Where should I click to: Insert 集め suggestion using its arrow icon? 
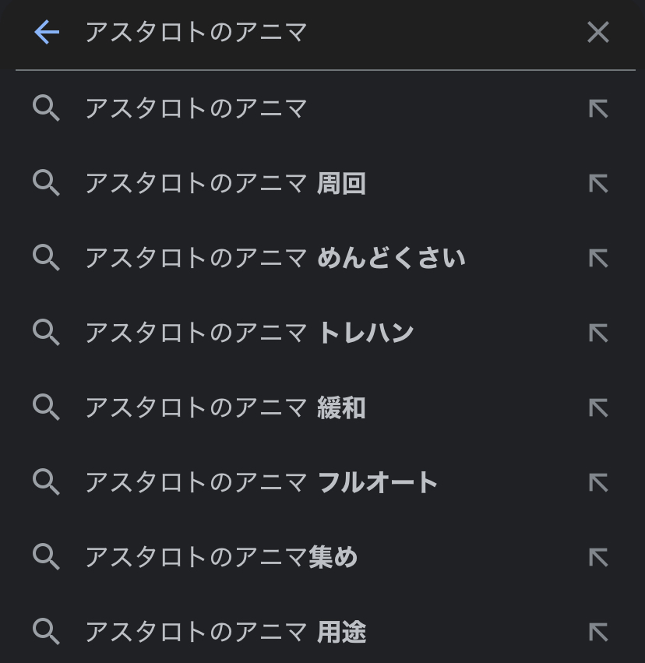[597, 558]
